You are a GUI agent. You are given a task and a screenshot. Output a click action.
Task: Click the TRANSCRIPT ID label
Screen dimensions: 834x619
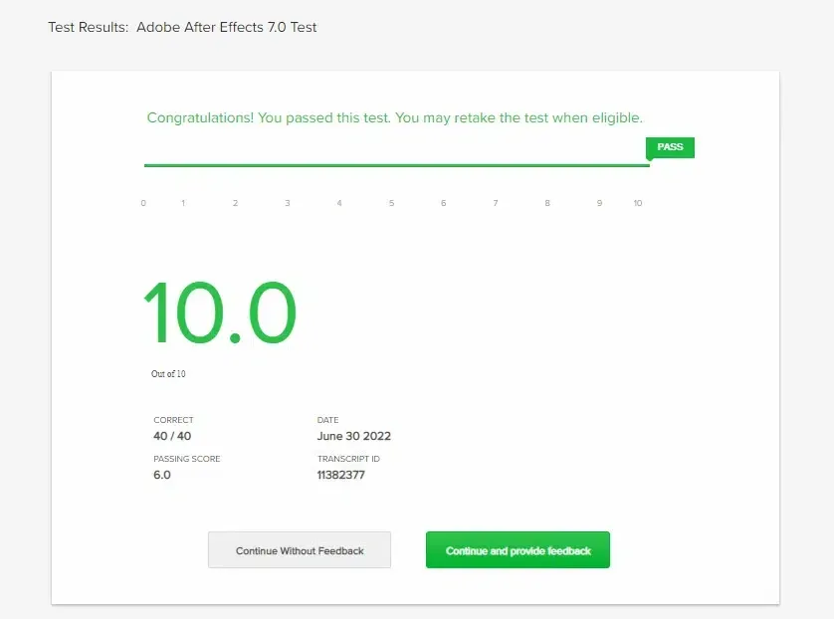[348, 459]
